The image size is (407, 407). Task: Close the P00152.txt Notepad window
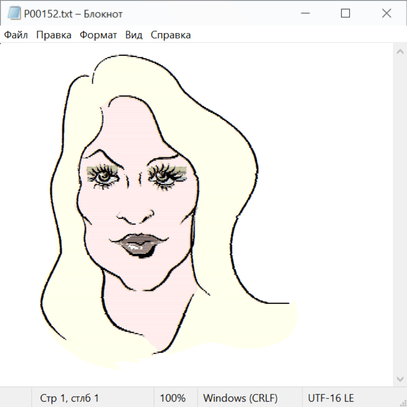[387, 14]
